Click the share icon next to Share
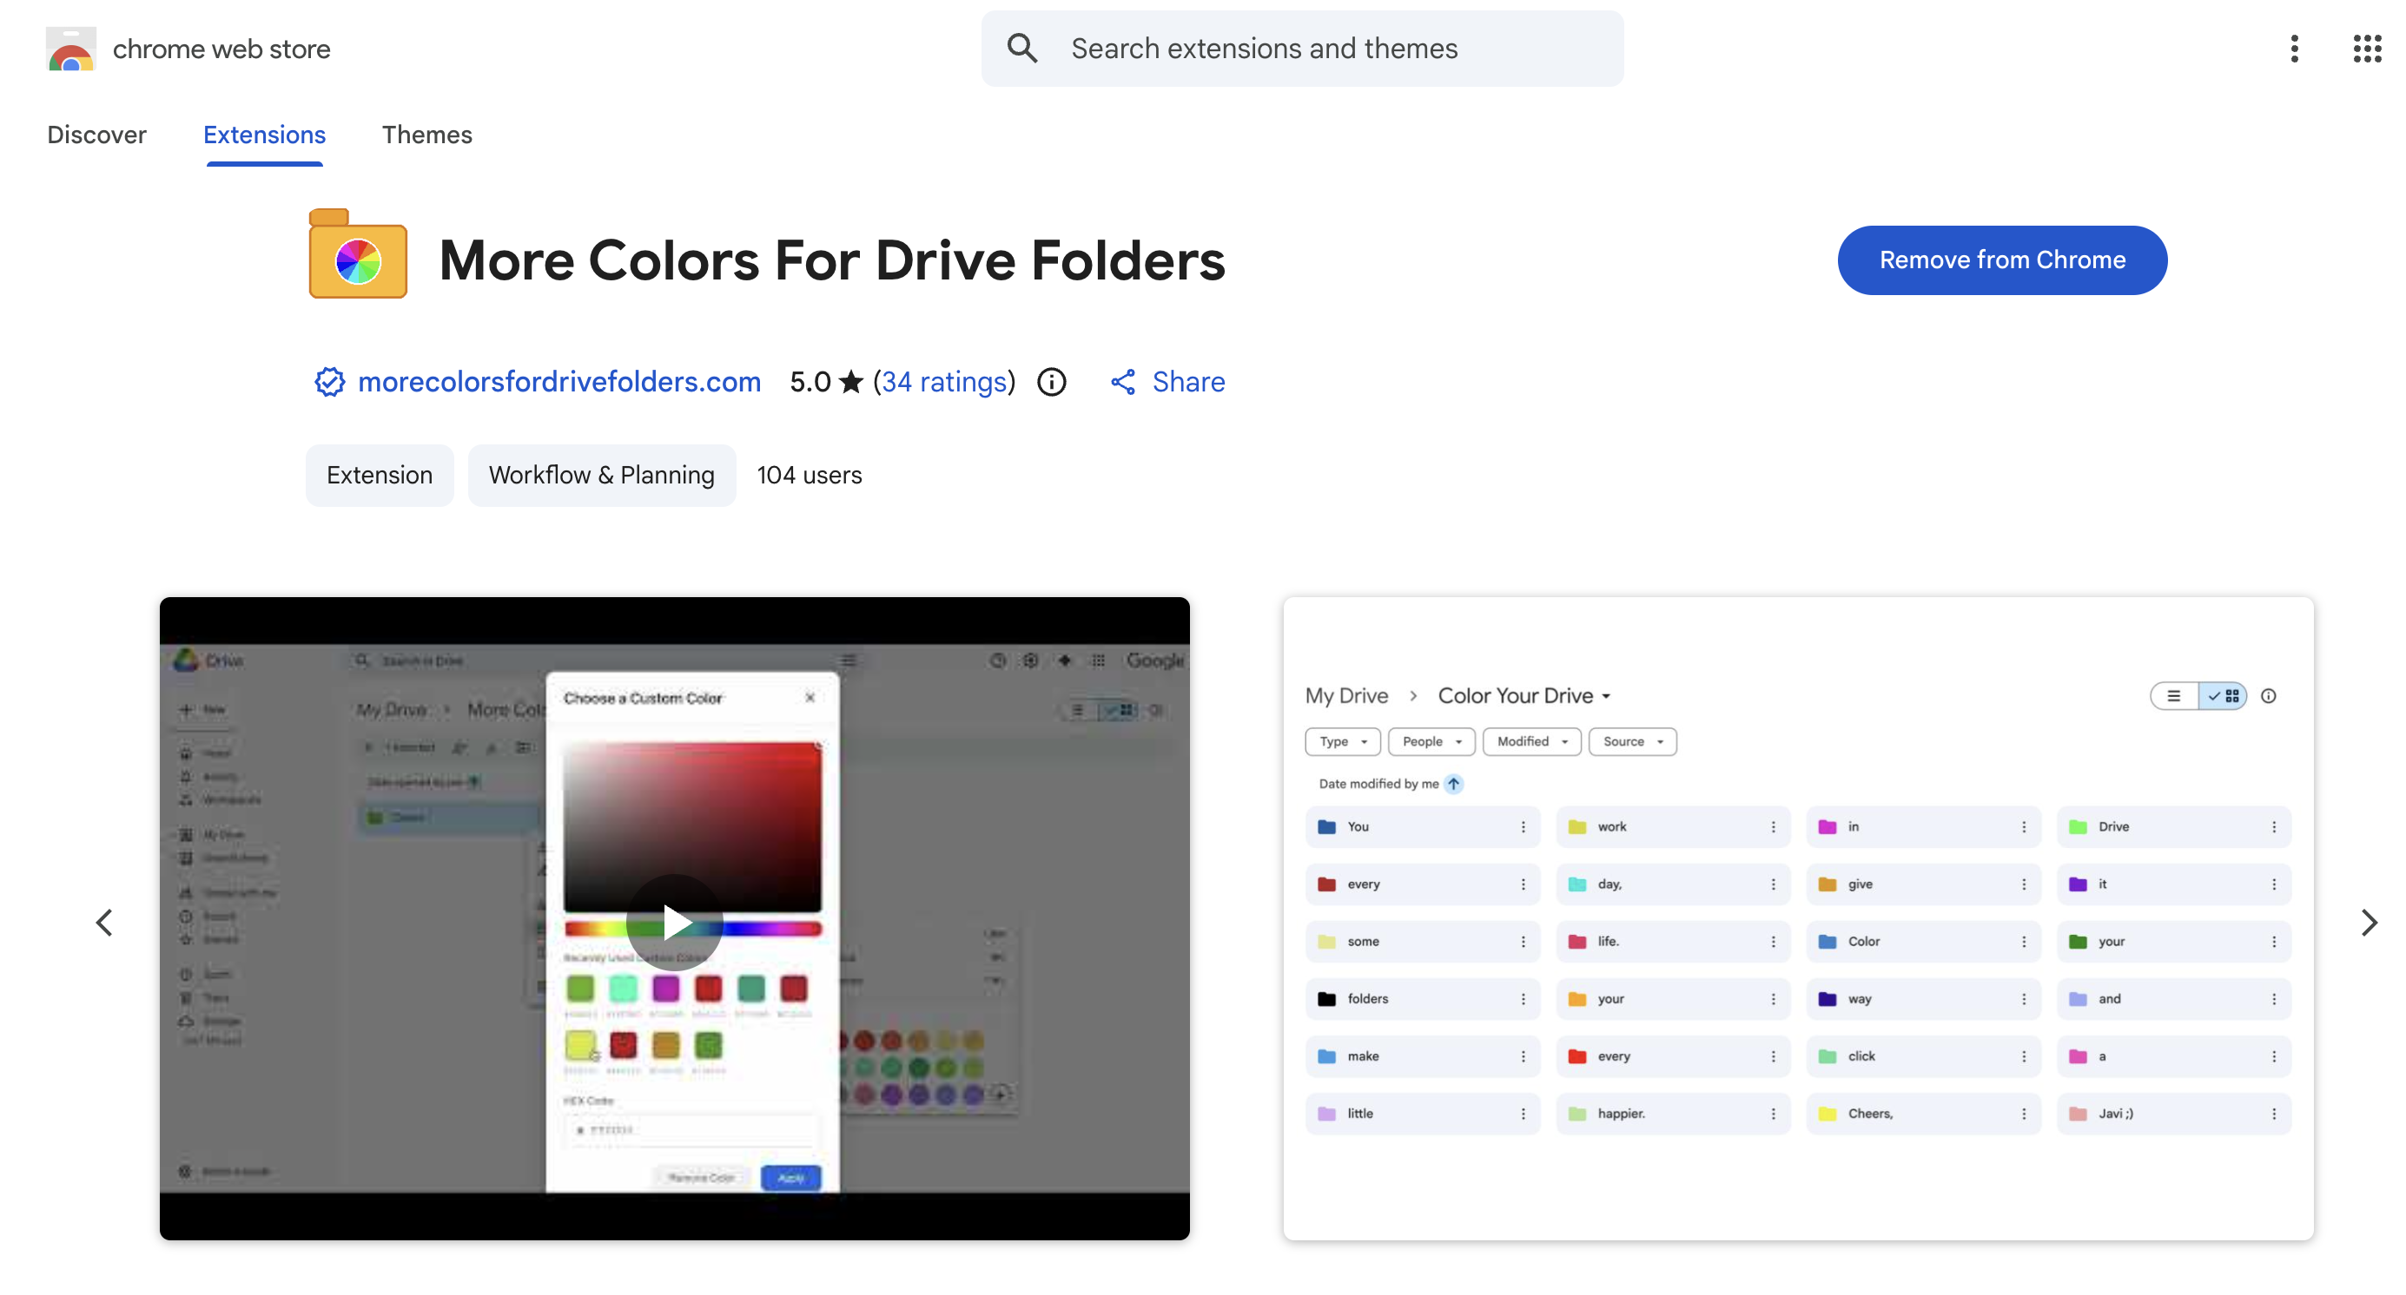The height and width of the screenshot is (1295, 2406). point(1123,383)
